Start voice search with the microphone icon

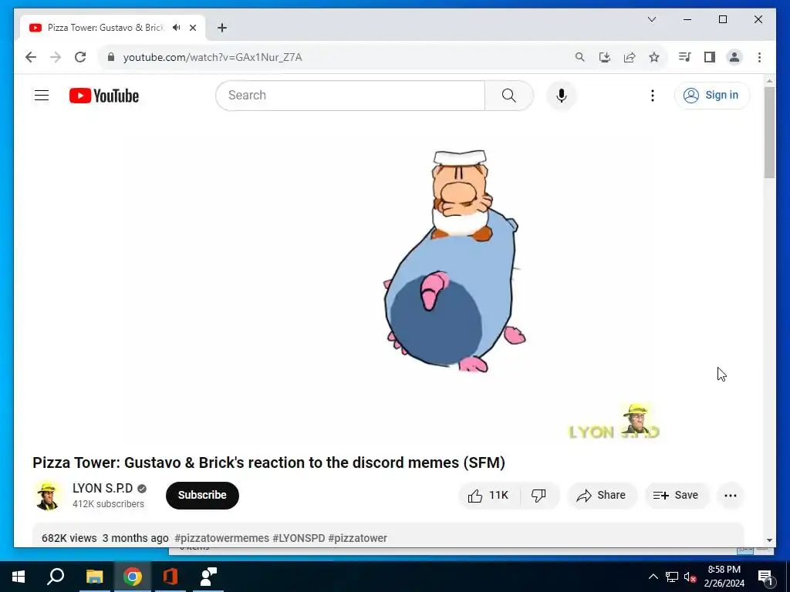(x=562, y=95)
